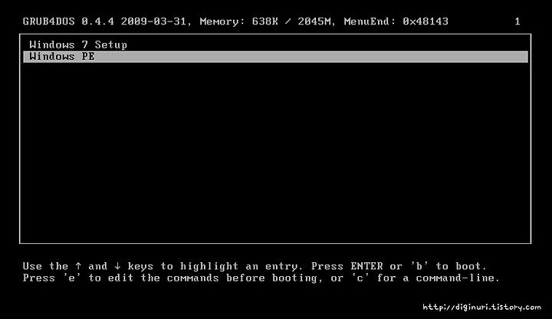This screenshot has height=319, width=552.
Task: Click the Memory: 638K / 2045M readout
Action: (x=265, y=21)
